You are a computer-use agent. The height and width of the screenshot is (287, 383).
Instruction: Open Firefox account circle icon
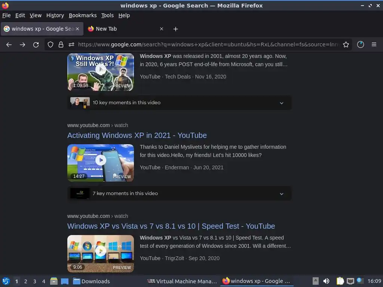click(361, 44)
